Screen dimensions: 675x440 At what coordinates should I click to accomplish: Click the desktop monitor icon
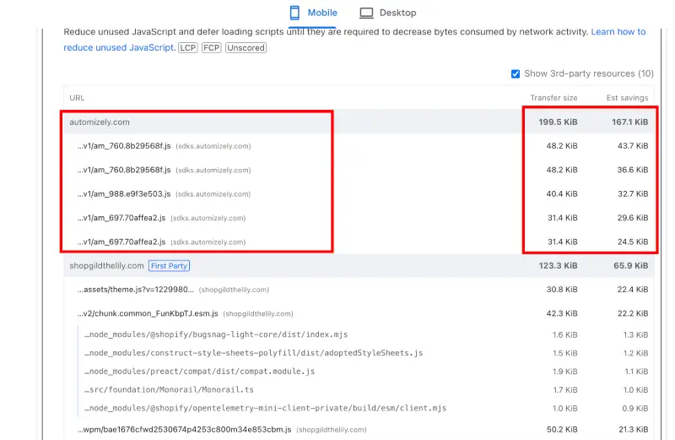tap(366, 13)
